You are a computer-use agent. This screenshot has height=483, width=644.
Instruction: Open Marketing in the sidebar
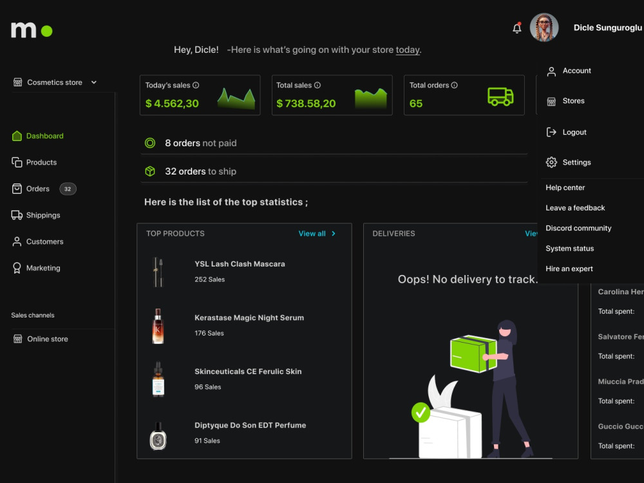tap(43, 268)
